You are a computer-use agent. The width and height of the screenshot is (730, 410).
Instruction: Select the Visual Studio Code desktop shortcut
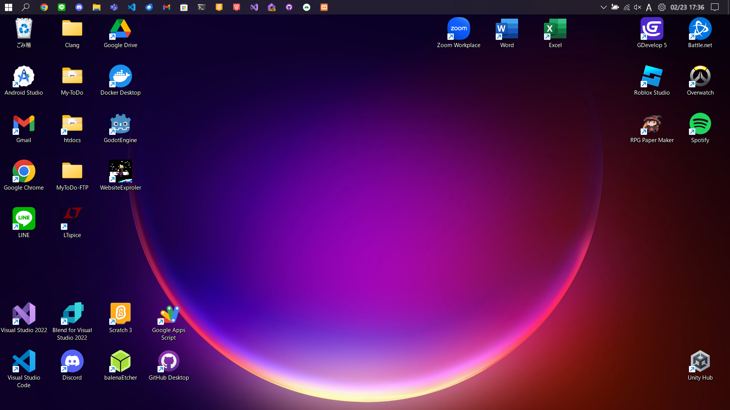pos(24,369)
